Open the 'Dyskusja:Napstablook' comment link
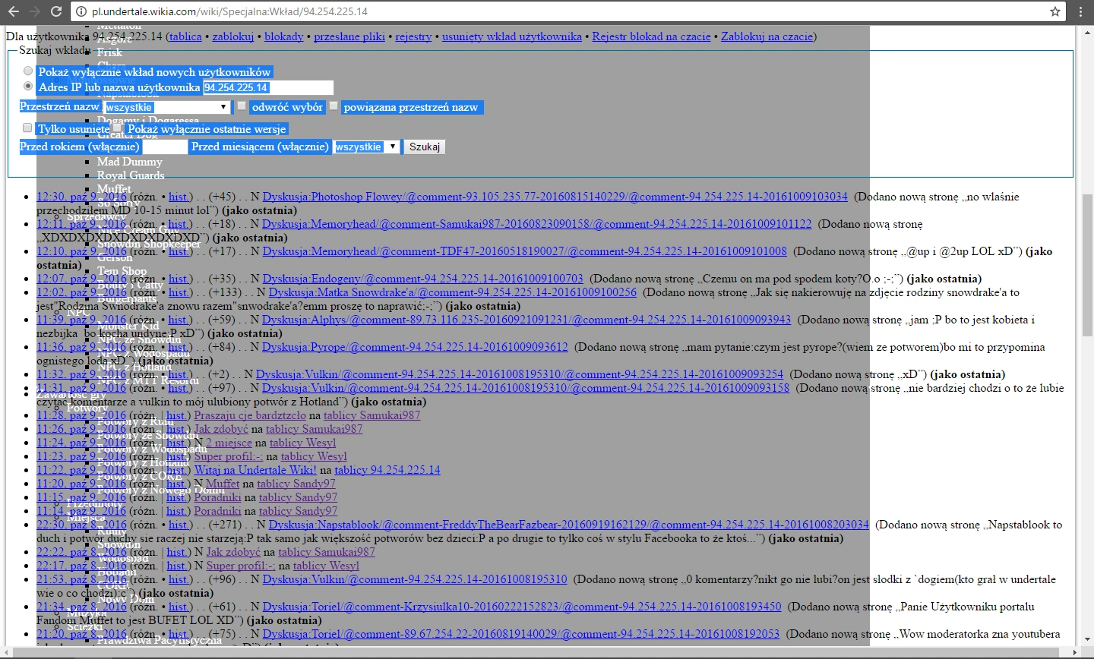Screen dimensions: 1094x659 568,525
